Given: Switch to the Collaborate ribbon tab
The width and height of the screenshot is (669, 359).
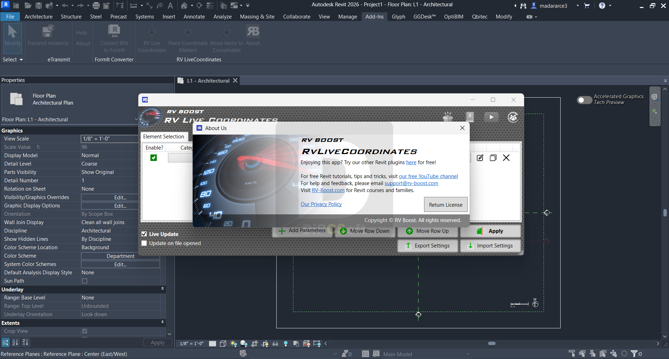Looking at the screenshot, I should (297, 17).
